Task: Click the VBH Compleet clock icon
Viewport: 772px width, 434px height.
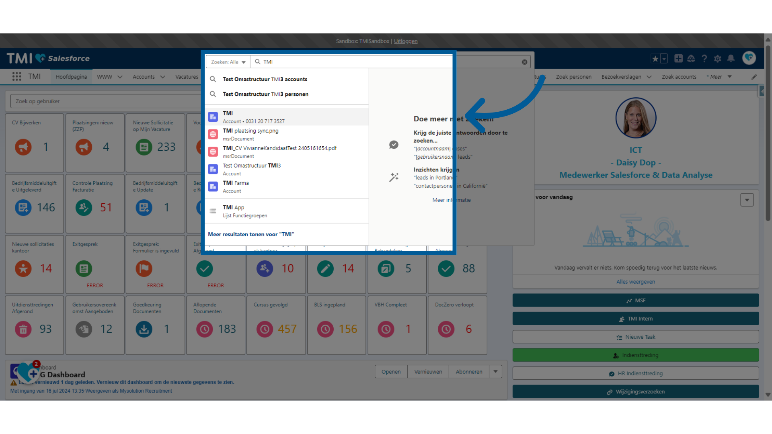Action: click(386, 329)
